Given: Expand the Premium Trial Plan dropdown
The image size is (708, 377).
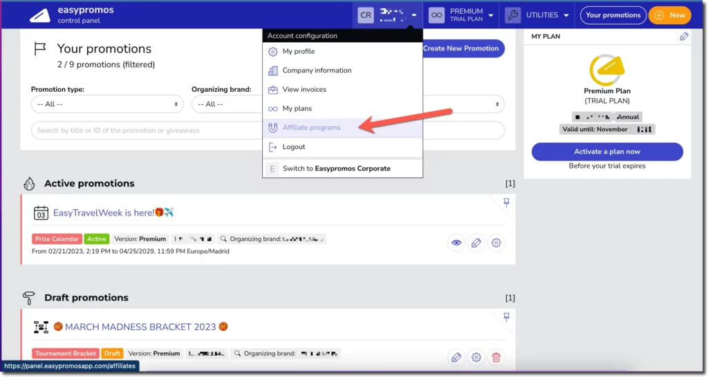Looking at the screenshot, I should tap(491, 15).
